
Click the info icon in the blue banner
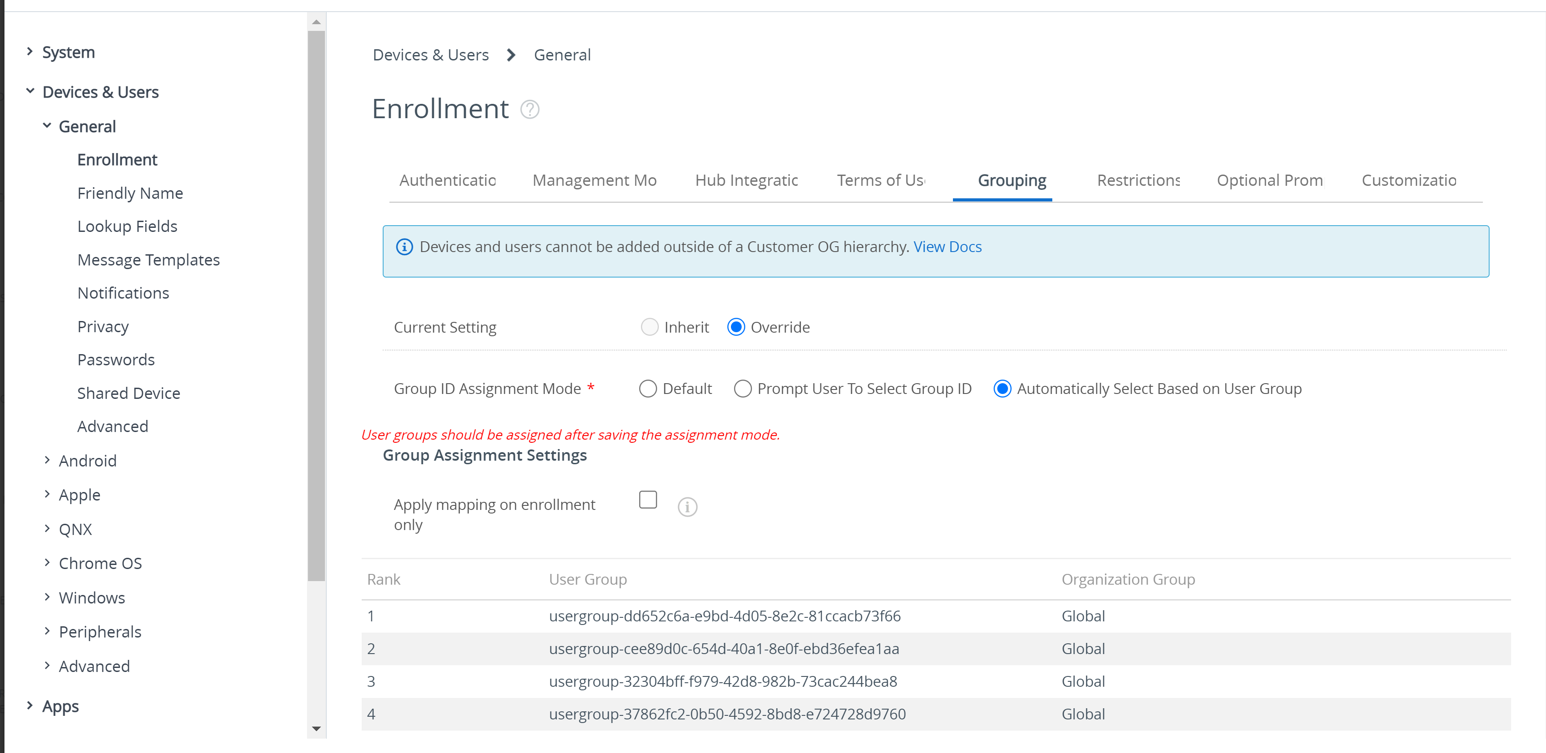coord(405,247)
